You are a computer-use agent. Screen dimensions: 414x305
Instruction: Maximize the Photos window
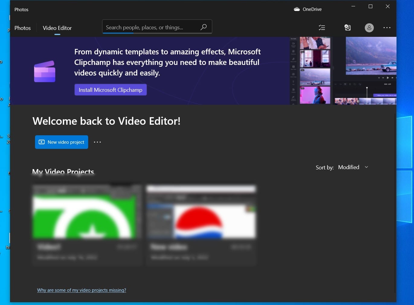pos(371,6)
